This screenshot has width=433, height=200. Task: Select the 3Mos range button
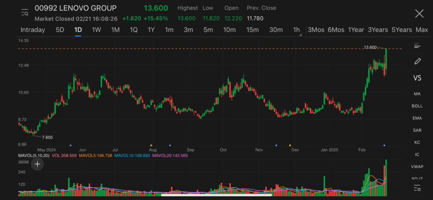pos(316,30)
